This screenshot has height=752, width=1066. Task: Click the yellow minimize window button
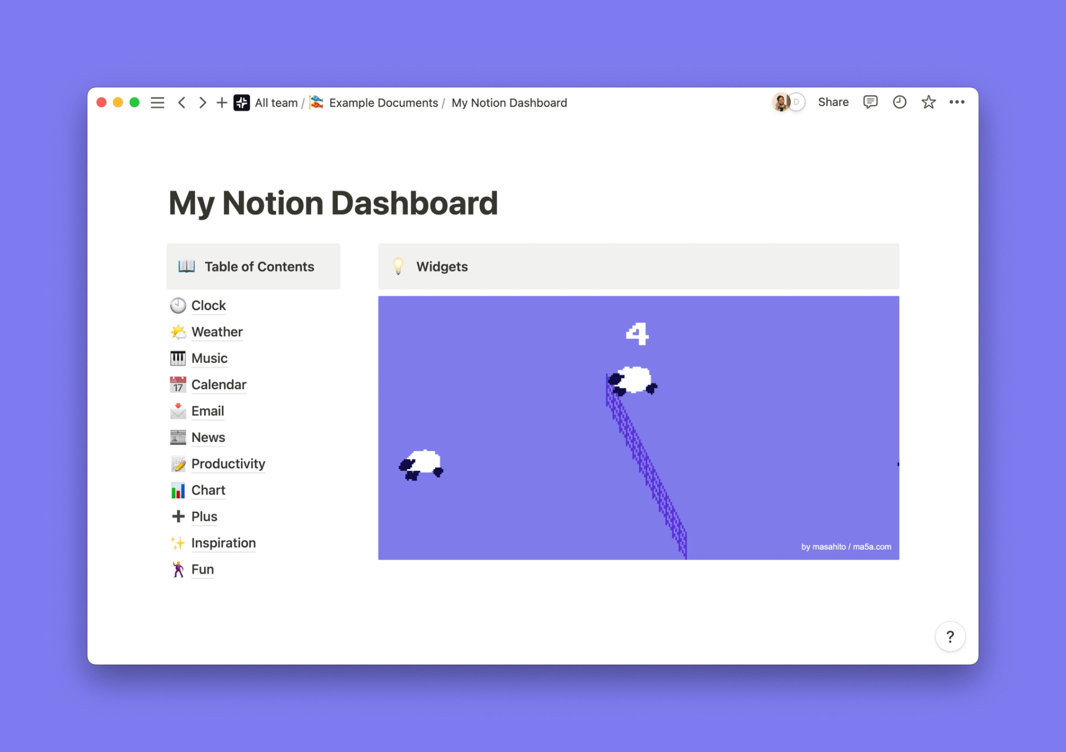point(118,103)
